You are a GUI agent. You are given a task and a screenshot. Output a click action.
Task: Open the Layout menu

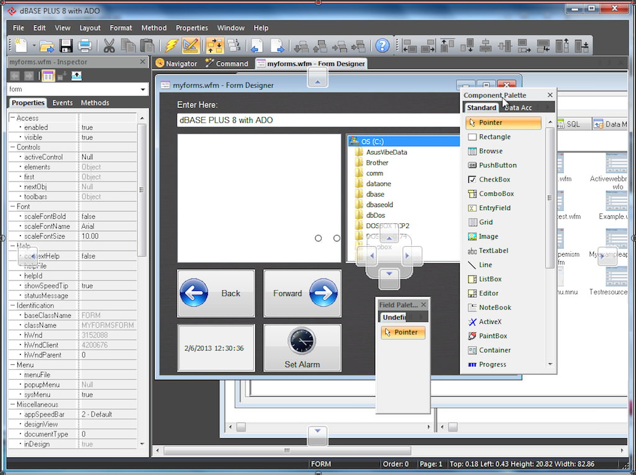89,28
